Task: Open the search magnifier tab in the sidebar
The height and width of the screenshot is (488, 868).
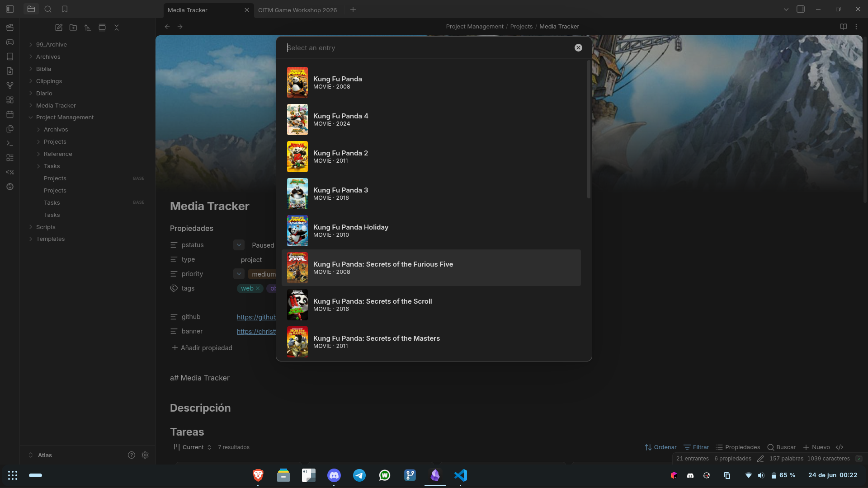Action: [48, 9]
